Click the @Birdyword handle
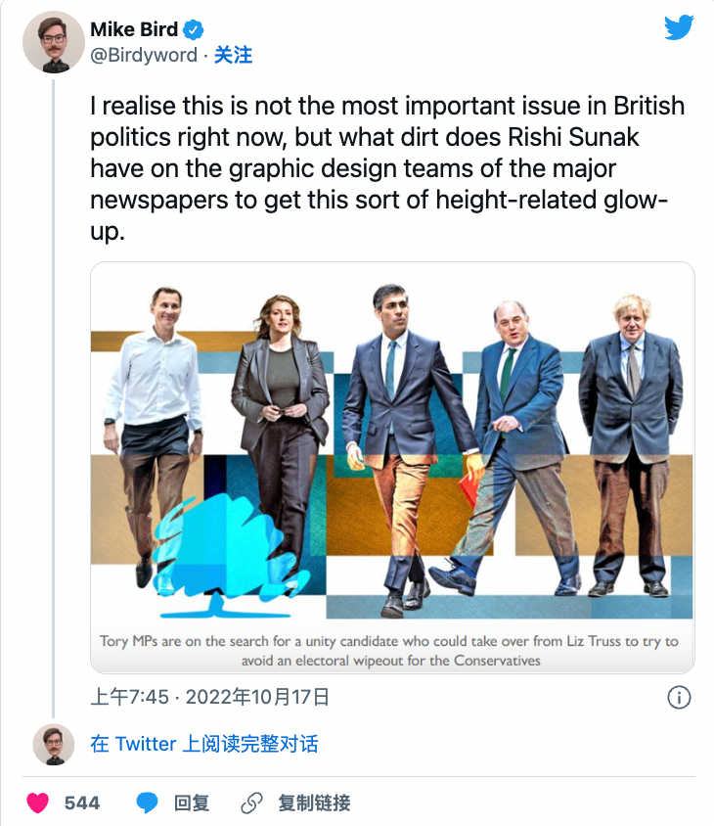 coord(144,56)
